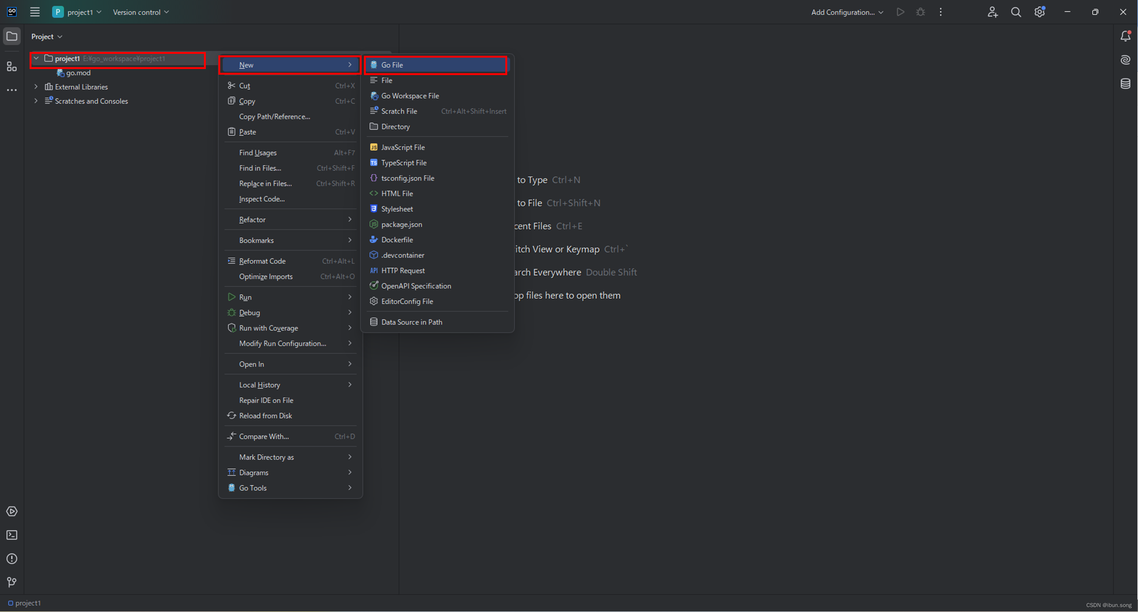Viewport: 1138px width, 612px height.
Task: Open the Version control dropdown
Action: pos(141,12)
